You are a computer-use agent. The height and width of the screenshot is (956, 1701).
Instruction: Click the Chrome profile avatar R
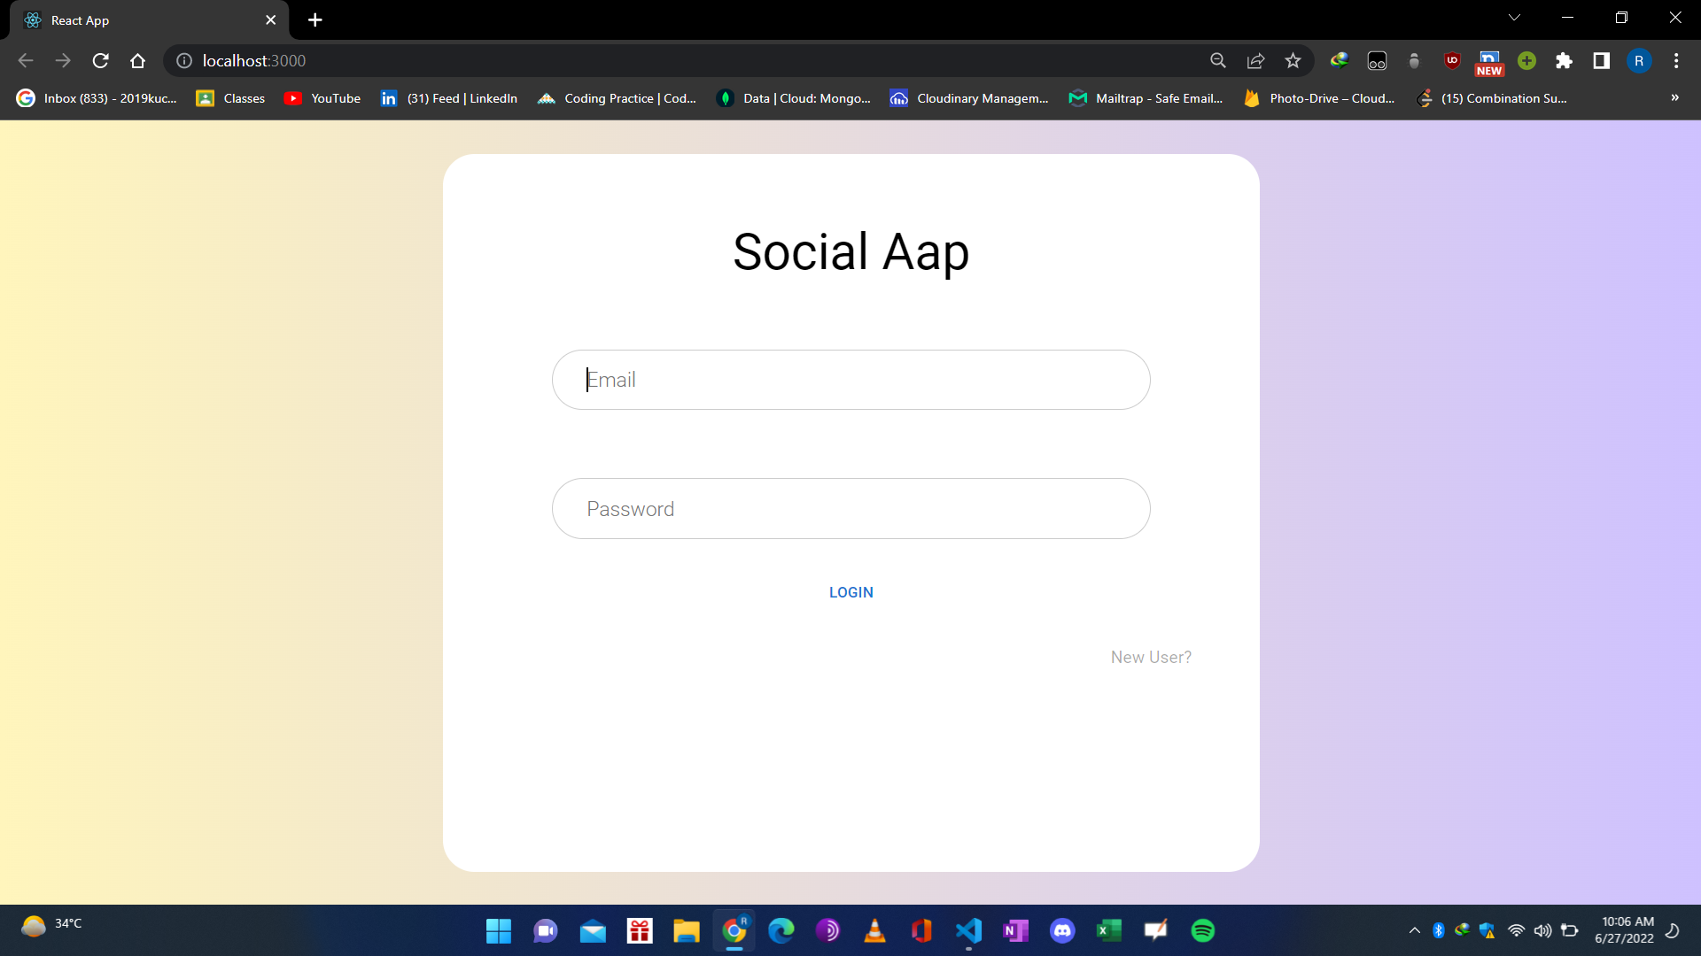1639,60
